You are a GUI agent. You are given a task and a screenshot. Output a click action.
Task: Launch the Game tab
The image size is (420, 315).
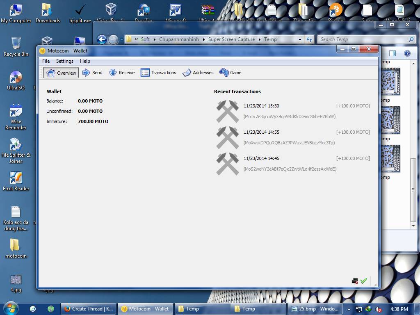(x=231, y=73)
